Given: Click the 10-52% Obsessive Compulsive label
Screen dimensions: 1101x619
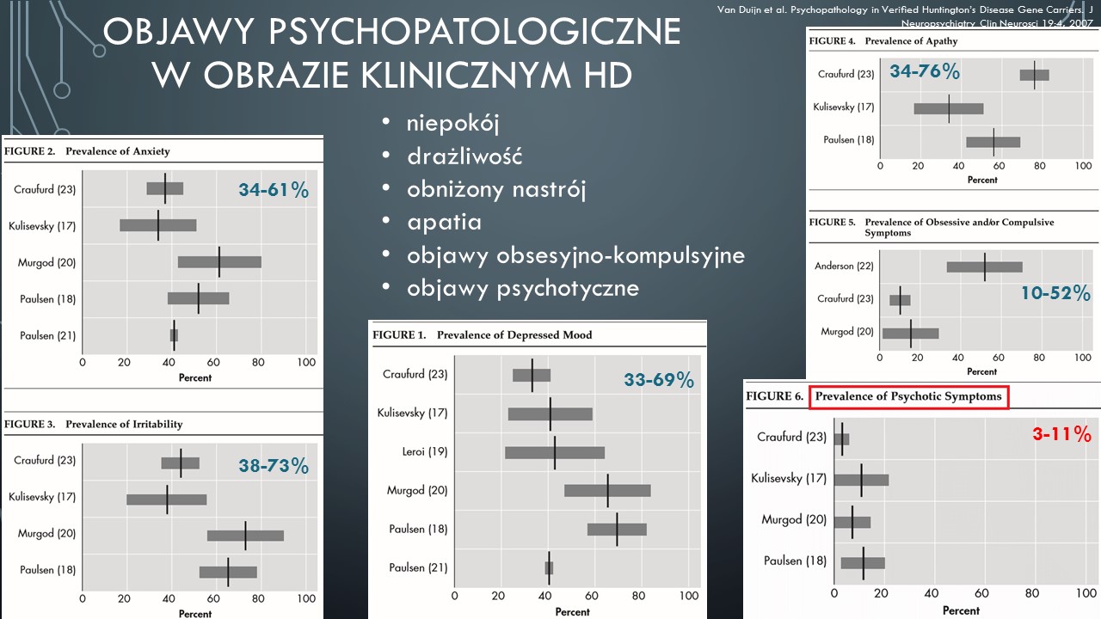Looking at the screenshot, I should tap(1055, 293).
